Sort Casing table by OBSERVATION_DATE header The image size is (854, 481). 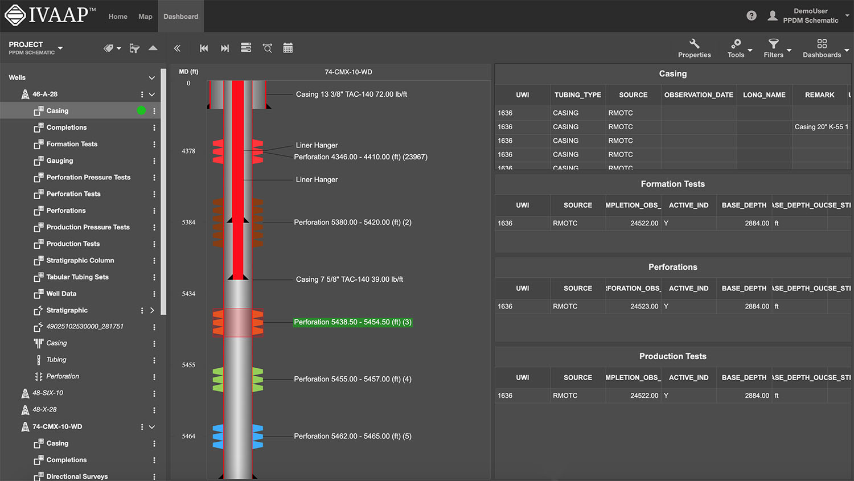point(699,95)
